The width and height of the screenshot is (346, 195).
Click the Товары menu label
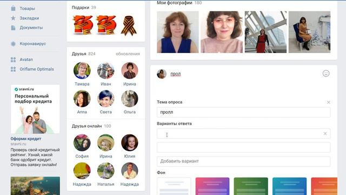pos(27,9)
